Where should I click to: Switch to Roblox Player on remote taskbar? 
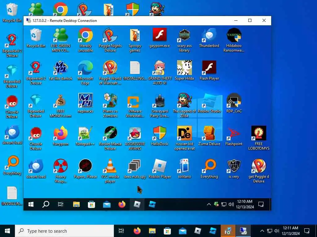coord(137,204)
